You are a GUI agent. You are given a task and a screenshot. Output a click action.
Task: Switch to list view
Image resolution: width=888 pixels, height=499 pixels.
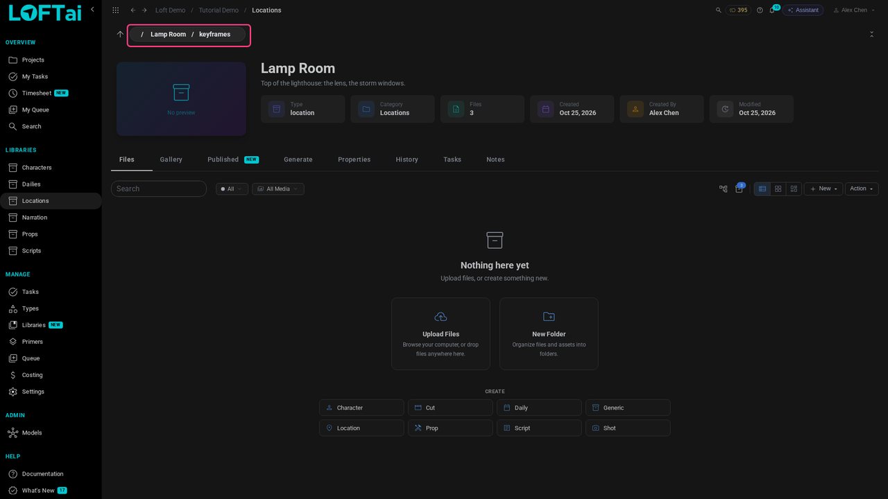[762, 189]
